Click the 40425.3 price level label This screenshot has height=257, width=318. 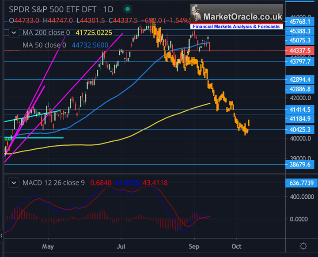click(x=300, y=129)
